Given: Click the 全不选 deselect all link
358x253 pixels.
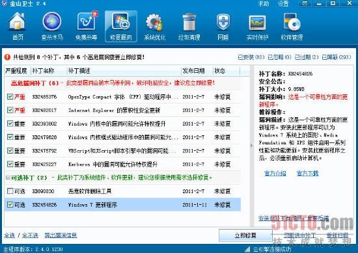Looking at the screenshot, I should pos(30,235).
